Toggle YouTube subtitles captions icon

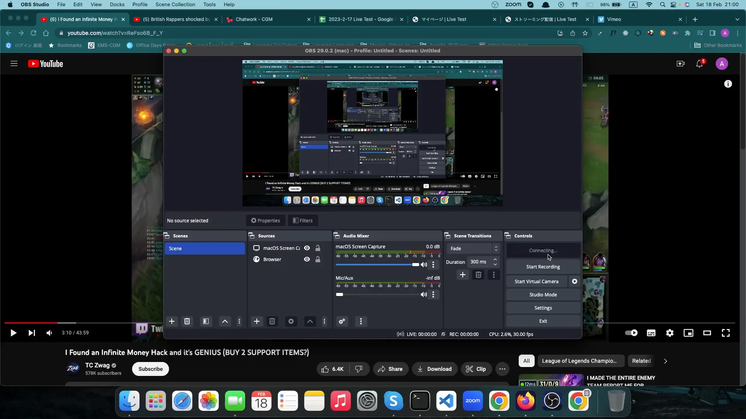point(651,333)
